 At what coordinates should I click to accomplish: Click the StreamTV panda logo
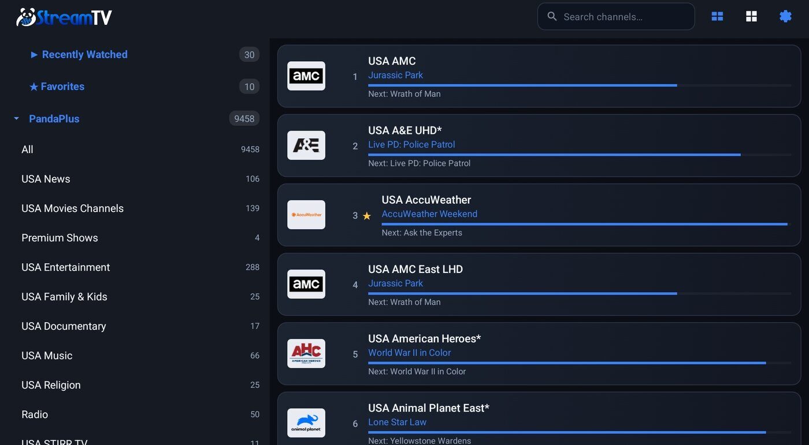[64, 17]
